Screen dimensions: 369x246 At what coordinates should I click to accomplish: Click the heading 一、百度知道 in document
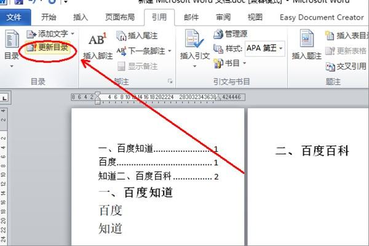tap(135, 192)
